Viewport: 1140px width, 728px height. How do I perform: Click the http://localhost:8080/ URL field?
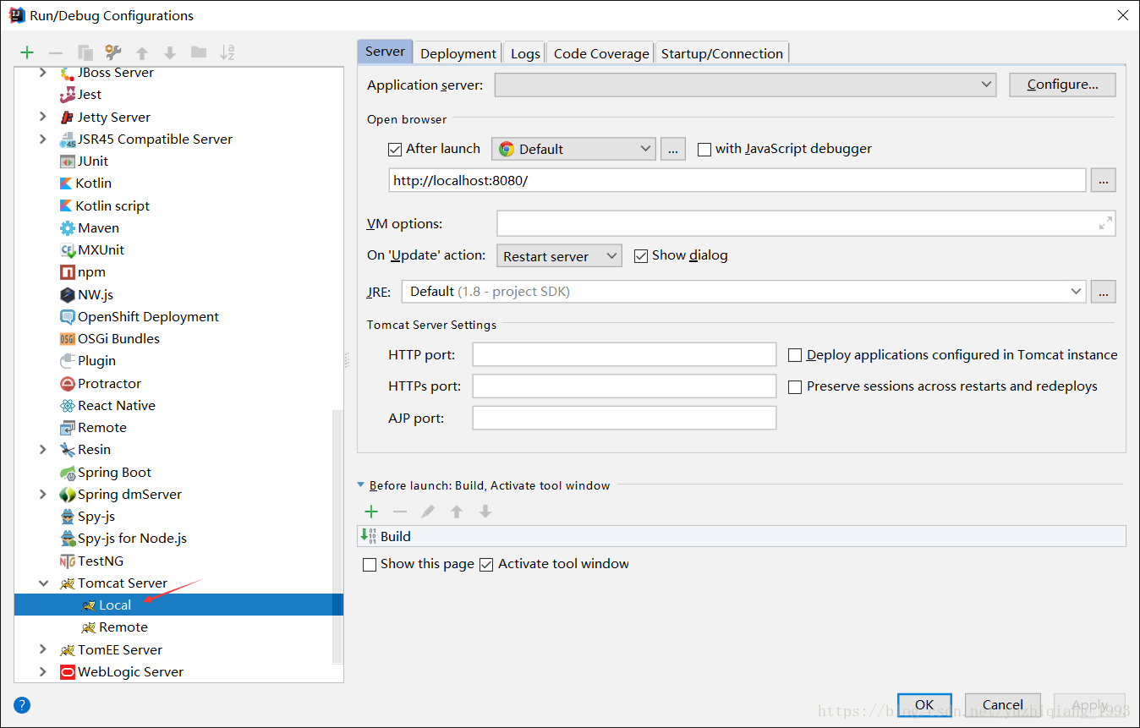click(x=737, y=181)
